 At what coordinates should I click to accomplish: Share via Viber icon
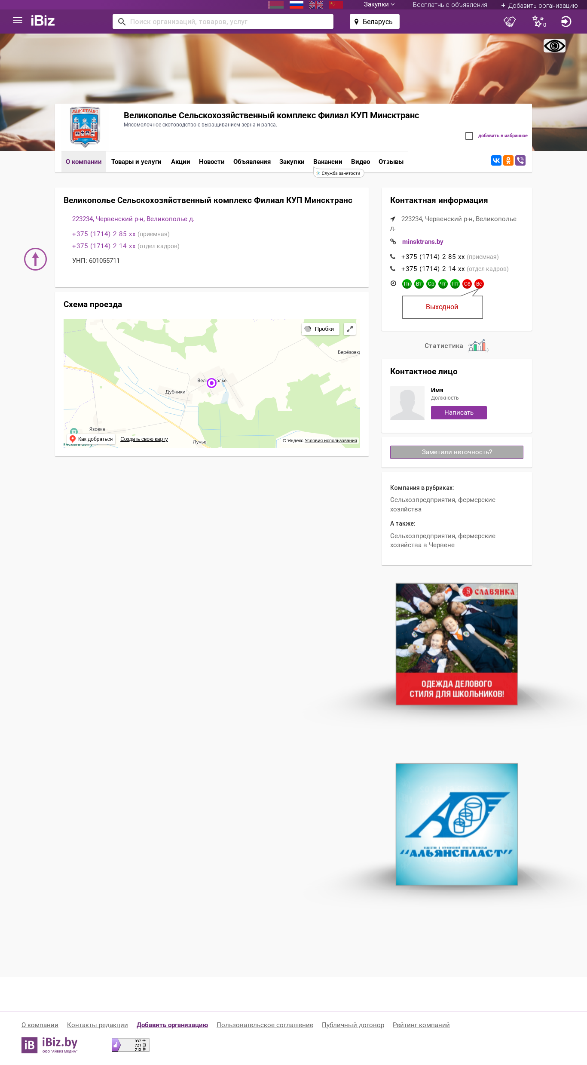coord(520,160)
